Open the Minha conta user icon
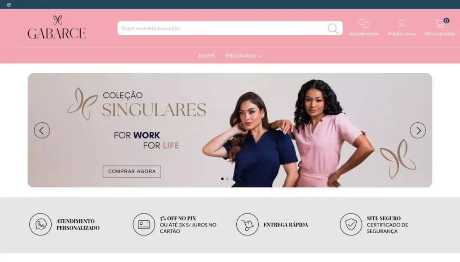The image size is (460, 262). (x=402, y=24)
